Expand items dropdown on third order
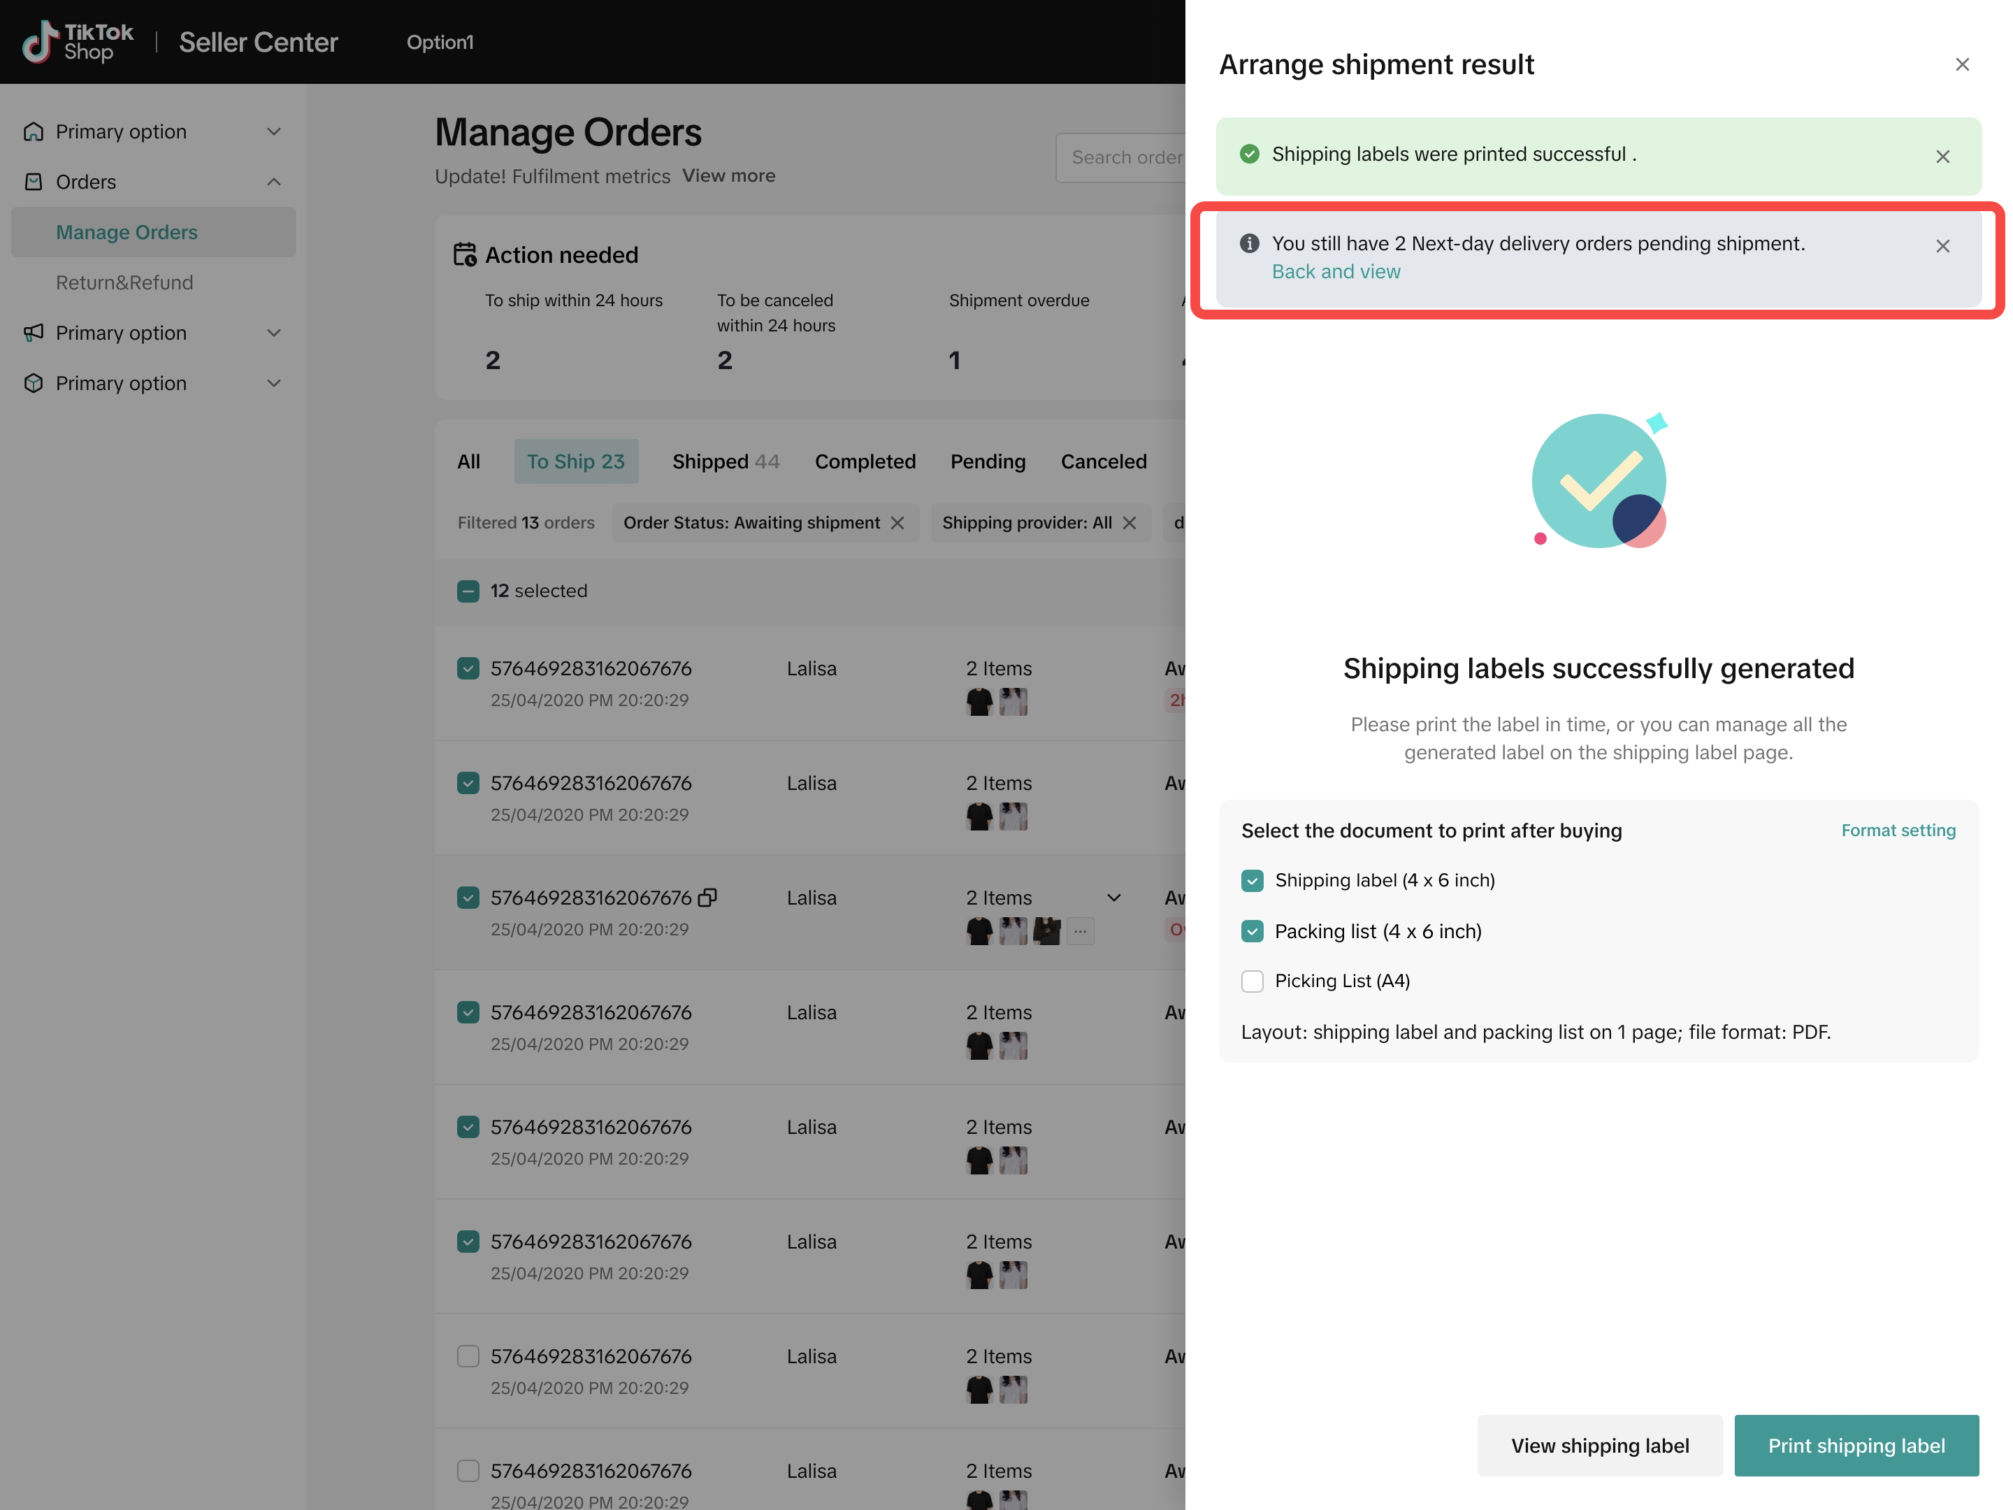This screenshot has width=2013, height=1510. click(1113, 898)
